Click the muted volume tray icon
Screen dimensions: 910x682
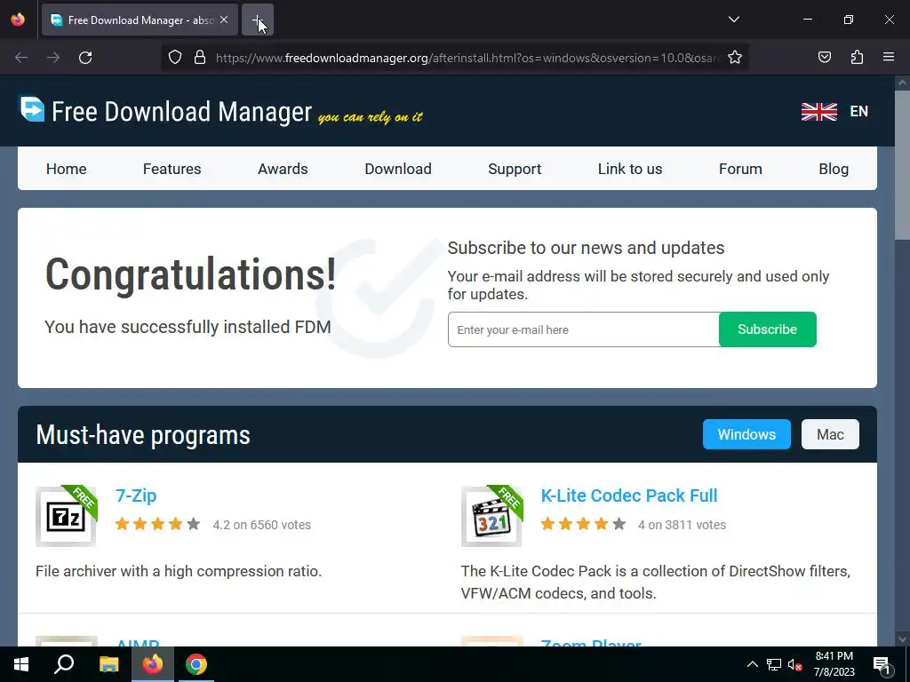tap(794, 664)
